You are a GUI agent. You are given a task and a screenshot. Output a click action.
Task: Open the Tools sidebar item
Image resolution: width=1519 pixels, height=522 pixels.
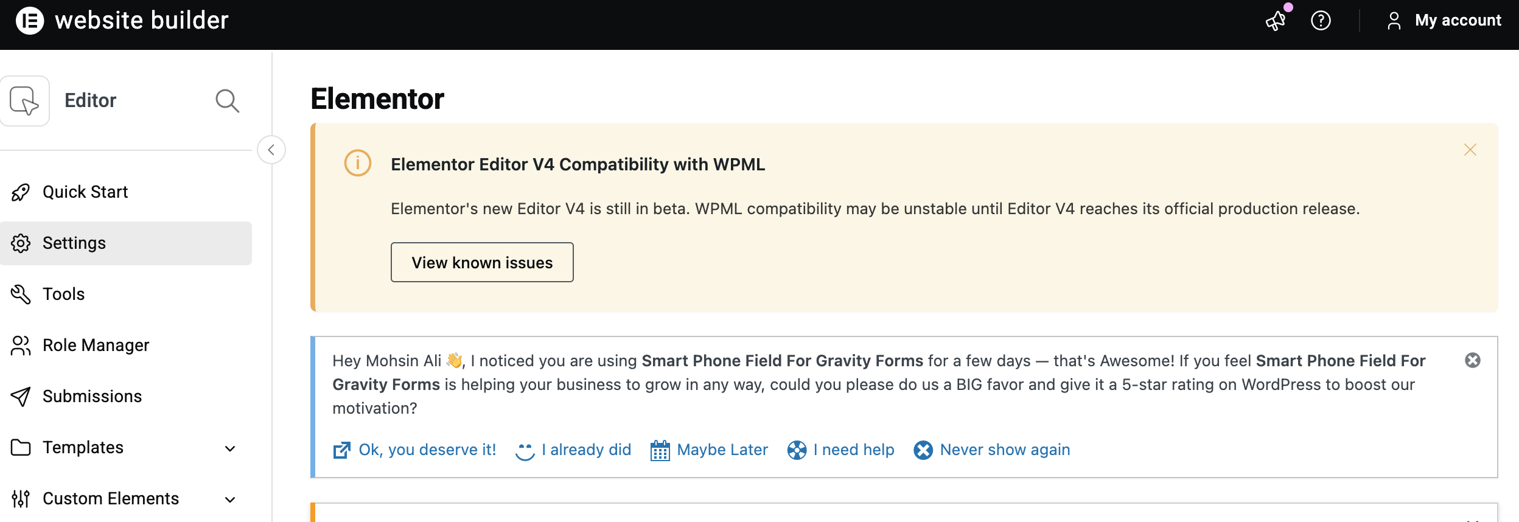tap(63, 294)
